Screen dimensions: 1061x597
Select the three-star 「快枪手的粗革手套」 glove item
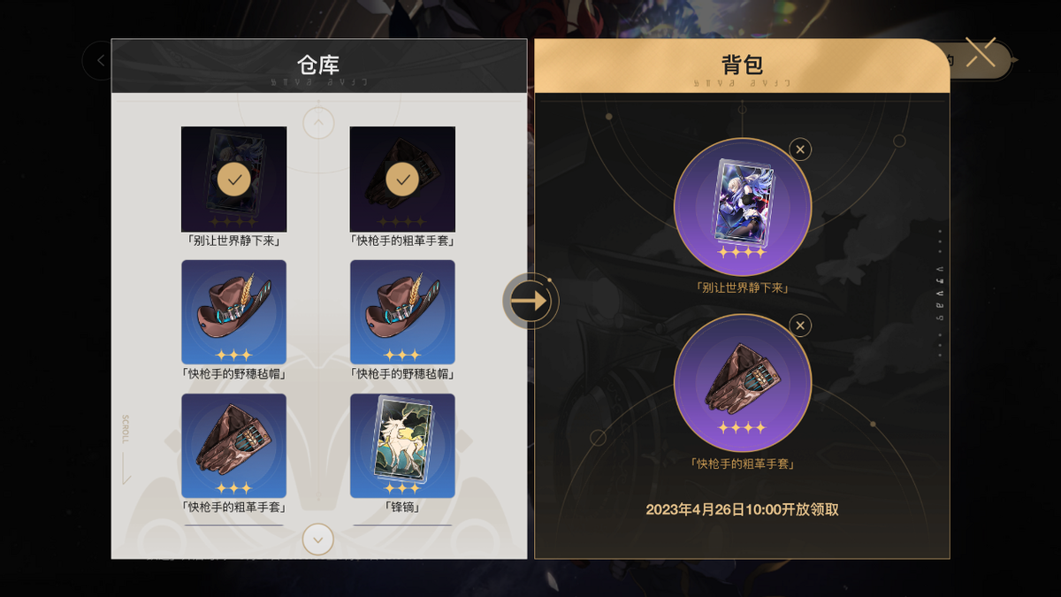234,446
